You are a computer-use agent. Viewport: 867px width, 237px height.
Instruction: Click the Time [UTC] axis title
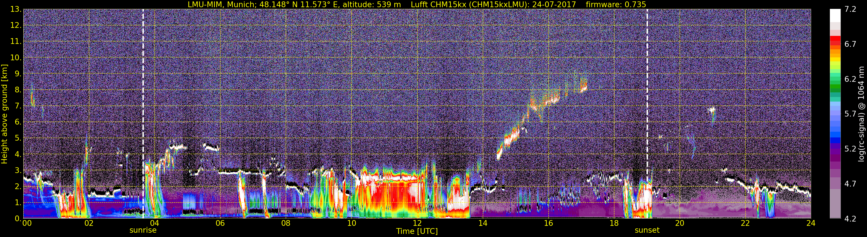coord(417,231)
